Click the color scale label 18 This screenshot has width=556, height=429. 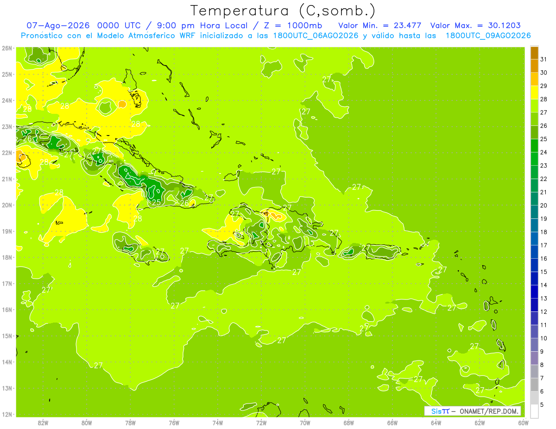click(x=543, y=232)
